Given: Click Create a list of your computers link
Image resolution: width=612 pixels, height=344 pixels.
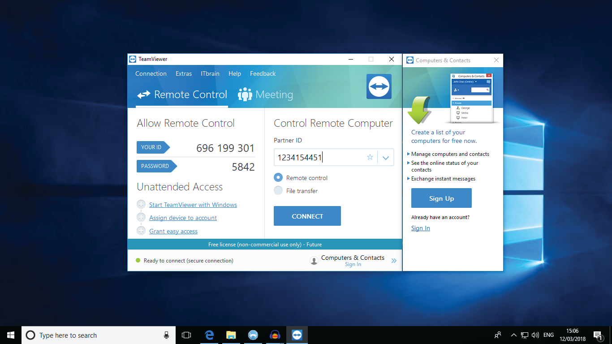Looking at the screenshot, I should (444, 136).
